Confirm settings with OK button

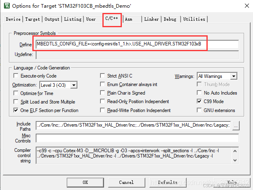coord(85,182)
